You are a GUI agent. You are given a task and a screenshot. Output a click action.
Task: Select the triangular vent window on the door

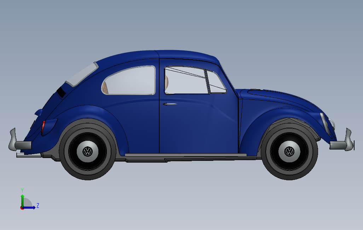216,83
